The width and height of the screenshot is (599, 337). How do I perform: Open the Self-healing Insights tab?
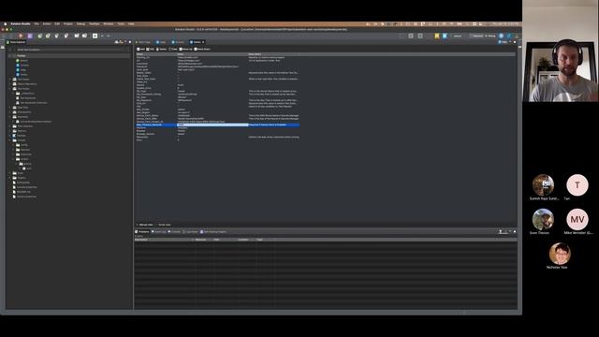(x=213, y=231)
